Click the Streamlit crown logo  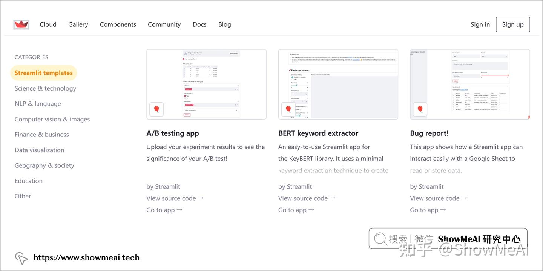click(21, 24)
